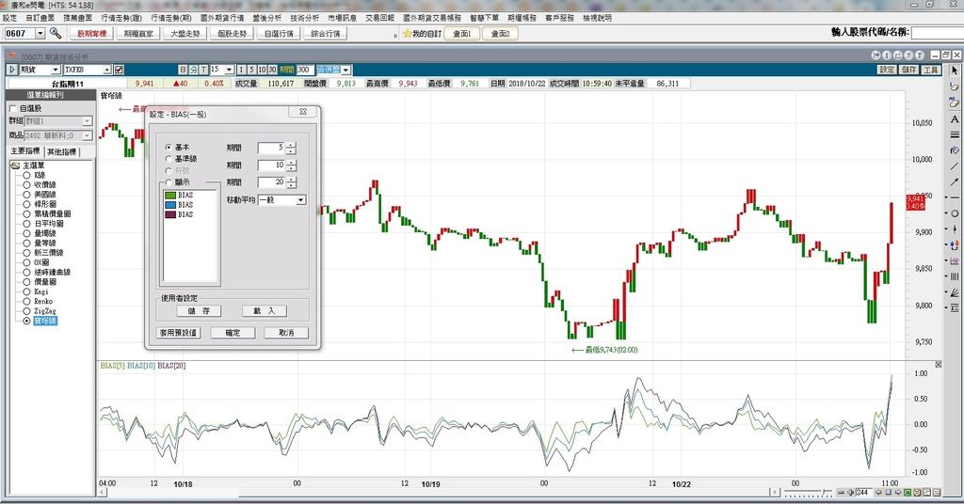Click the stock code input field at top right
Screen dimensions: 964x504
coord(937,33)
